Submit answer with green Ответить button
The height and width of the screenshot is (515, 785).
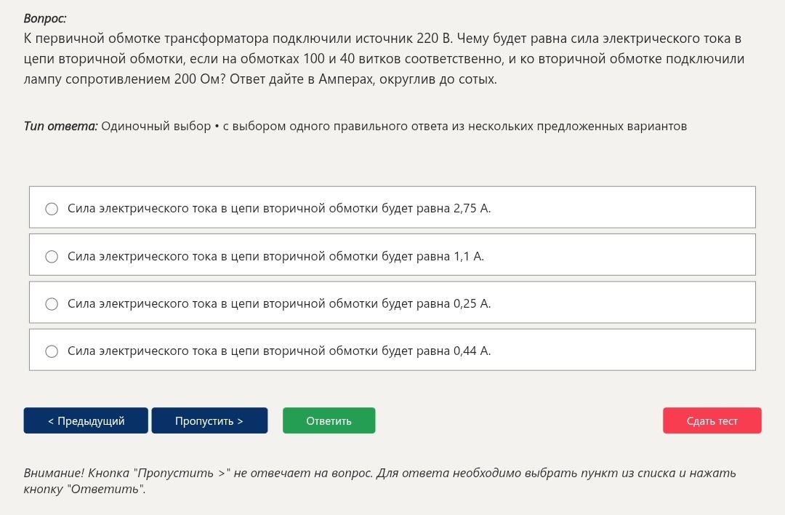click(x=329, y=420)
